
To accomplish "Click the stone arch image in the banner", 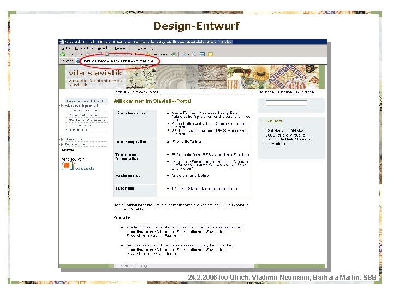I will click(170, 77).
